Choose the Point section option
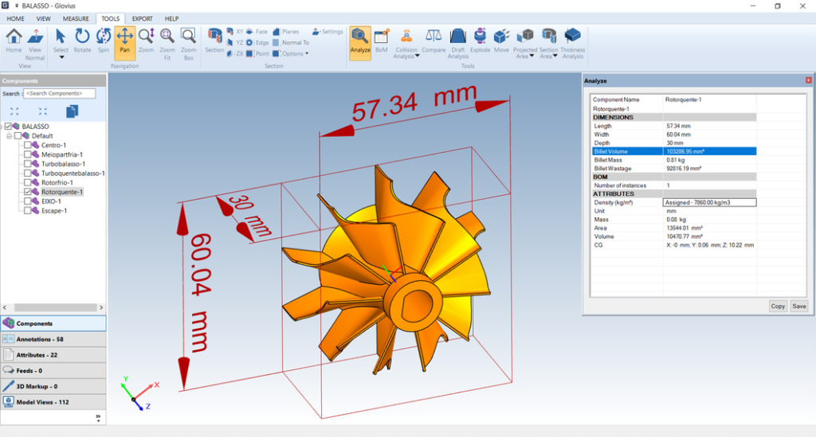816x437 pixels. pyautogui.click(x=257, y=53)
